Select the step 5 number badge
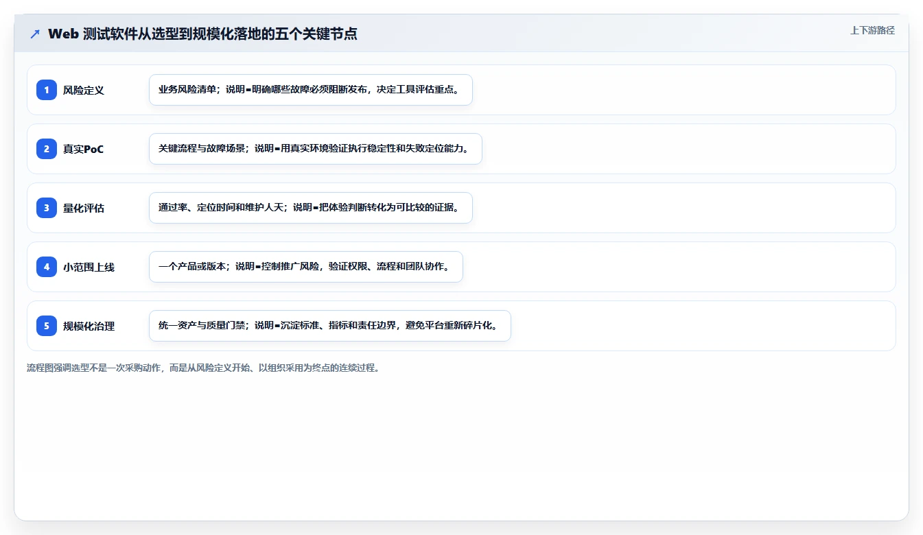This screenshot has width=923, height=535. [47, 326]
